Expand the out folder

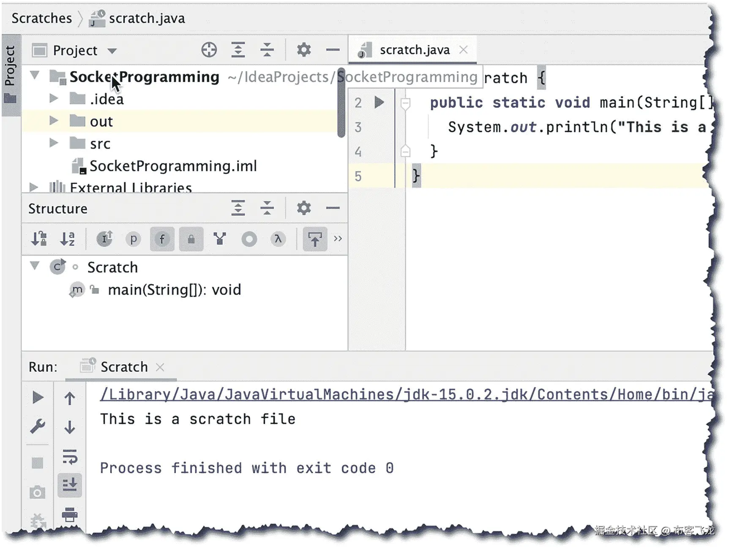(x=54, y=121)
